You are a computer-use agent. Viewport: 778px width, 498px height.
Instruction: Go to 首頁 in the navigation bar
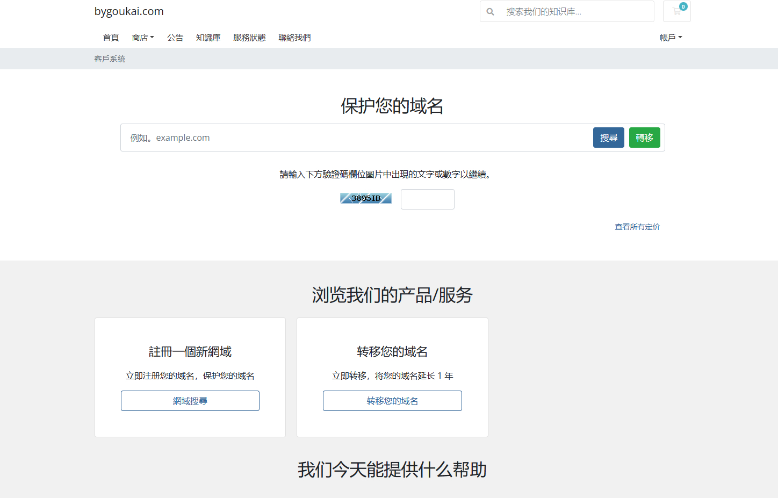(x=111, y=38)
